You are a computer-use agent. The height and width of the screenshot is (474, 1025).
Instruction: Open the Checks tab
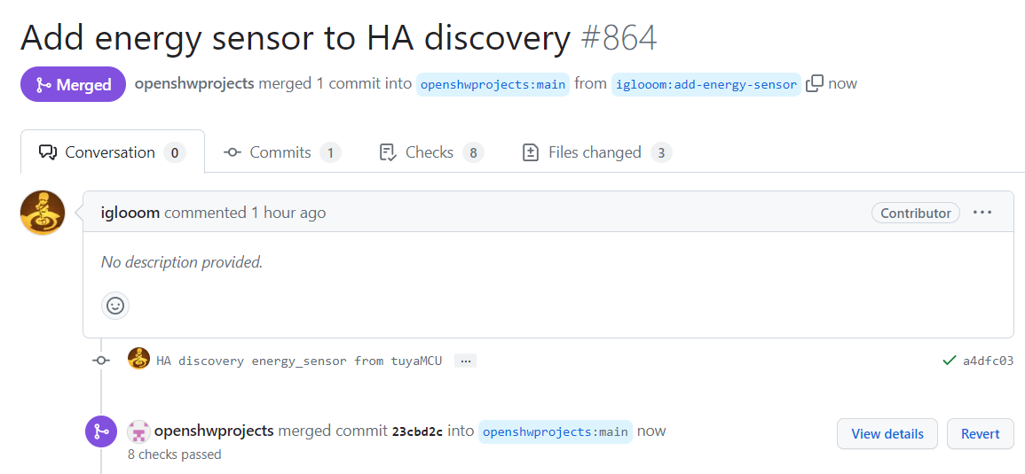coord(431,152)
